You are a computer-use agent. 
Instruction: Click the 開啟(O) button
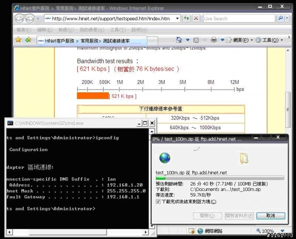[207, 215]
